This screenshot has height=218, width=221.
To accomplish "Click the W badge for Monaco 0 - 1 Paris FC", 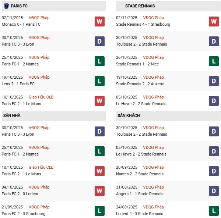I will point(99,21).
